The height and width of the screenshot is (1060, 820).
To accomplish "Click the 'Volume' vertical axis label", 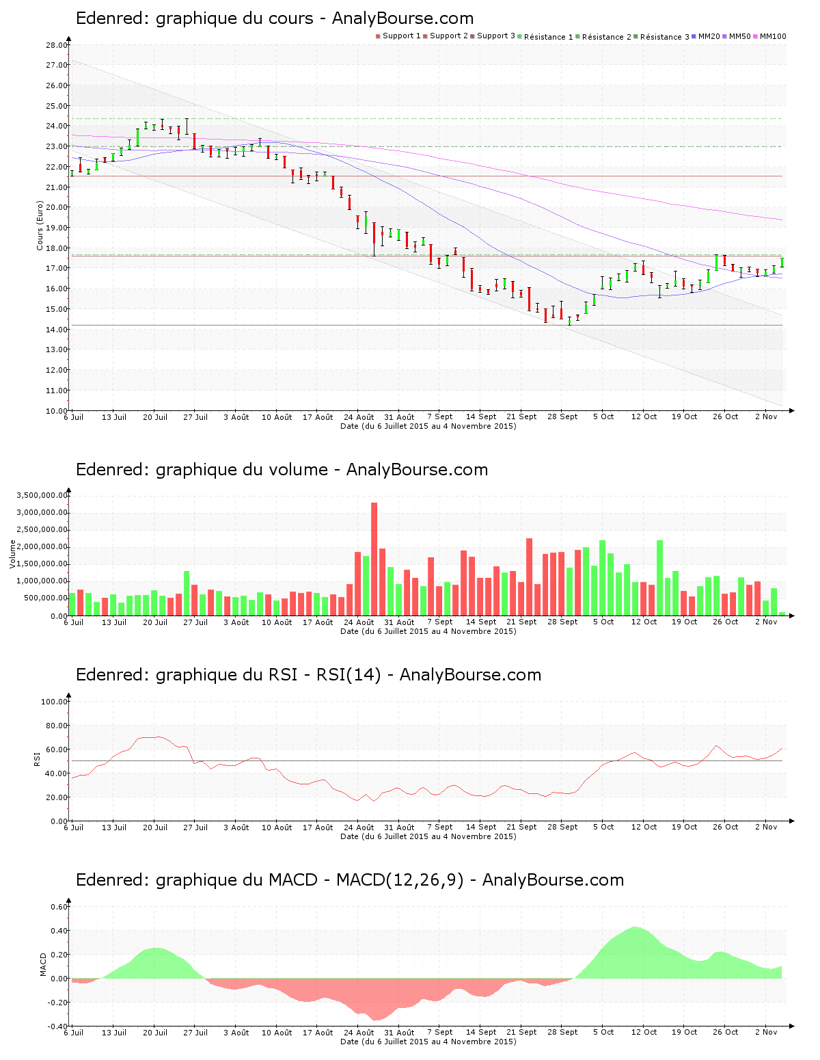I will point(13,554).
